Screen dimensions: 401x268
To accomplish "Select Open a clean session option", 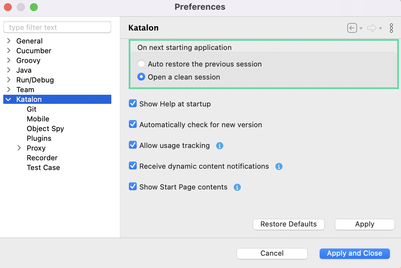I will [x=141, y=77].
